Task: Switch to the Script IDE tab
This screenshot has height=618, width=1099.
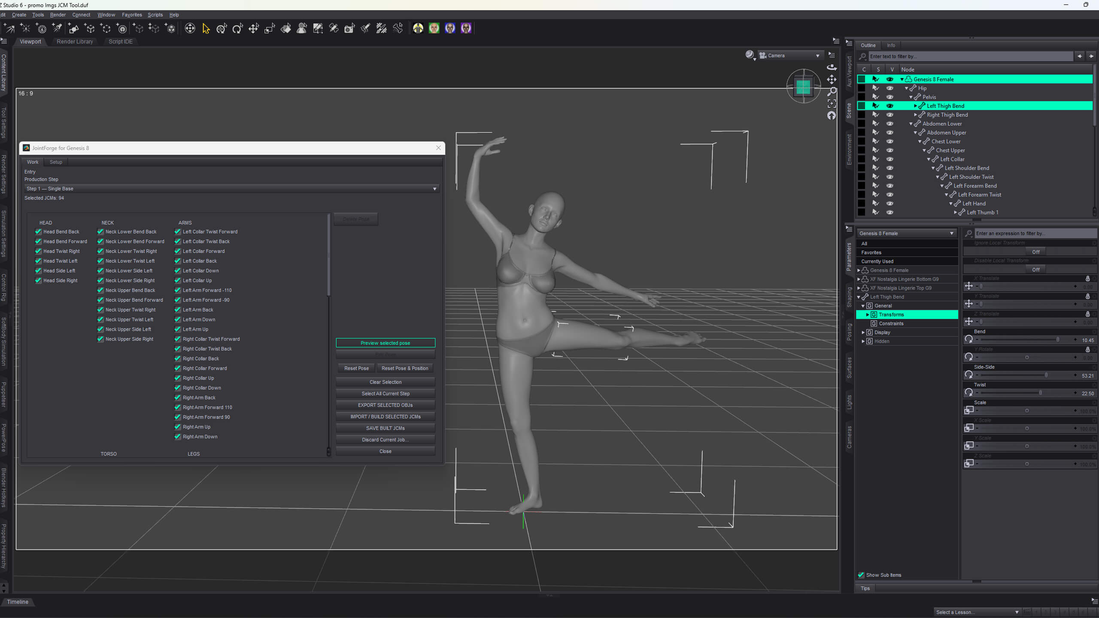Action: [x=120, y=42]
